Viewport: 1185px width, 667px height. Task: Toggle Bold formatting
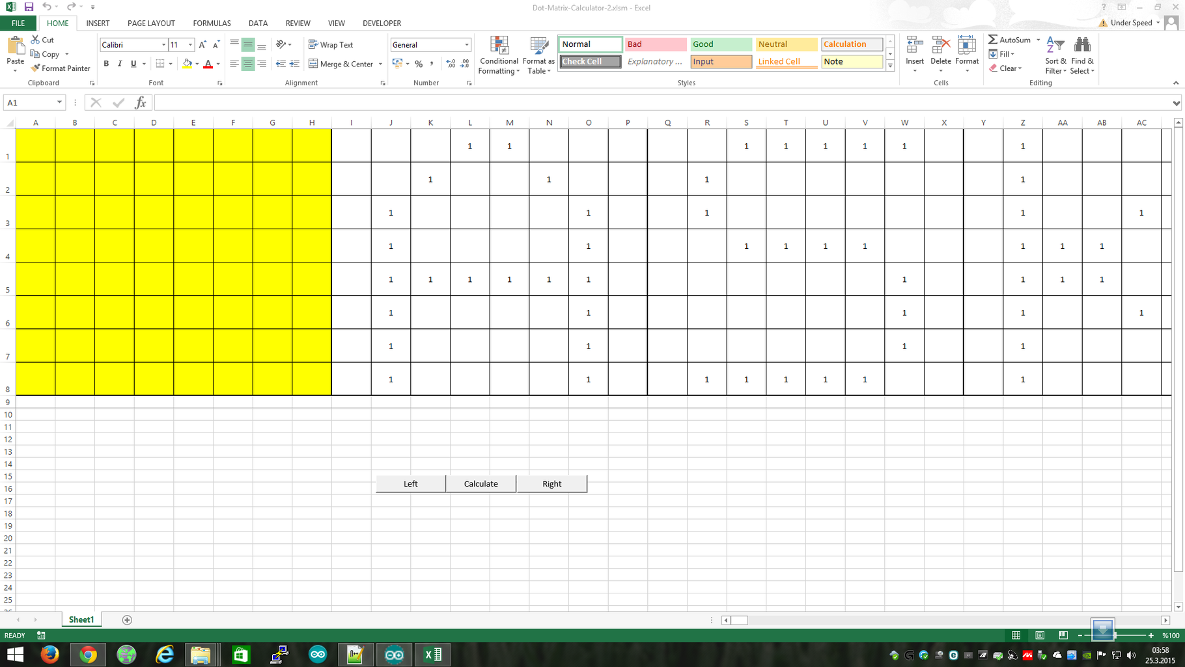click(106, 64)
